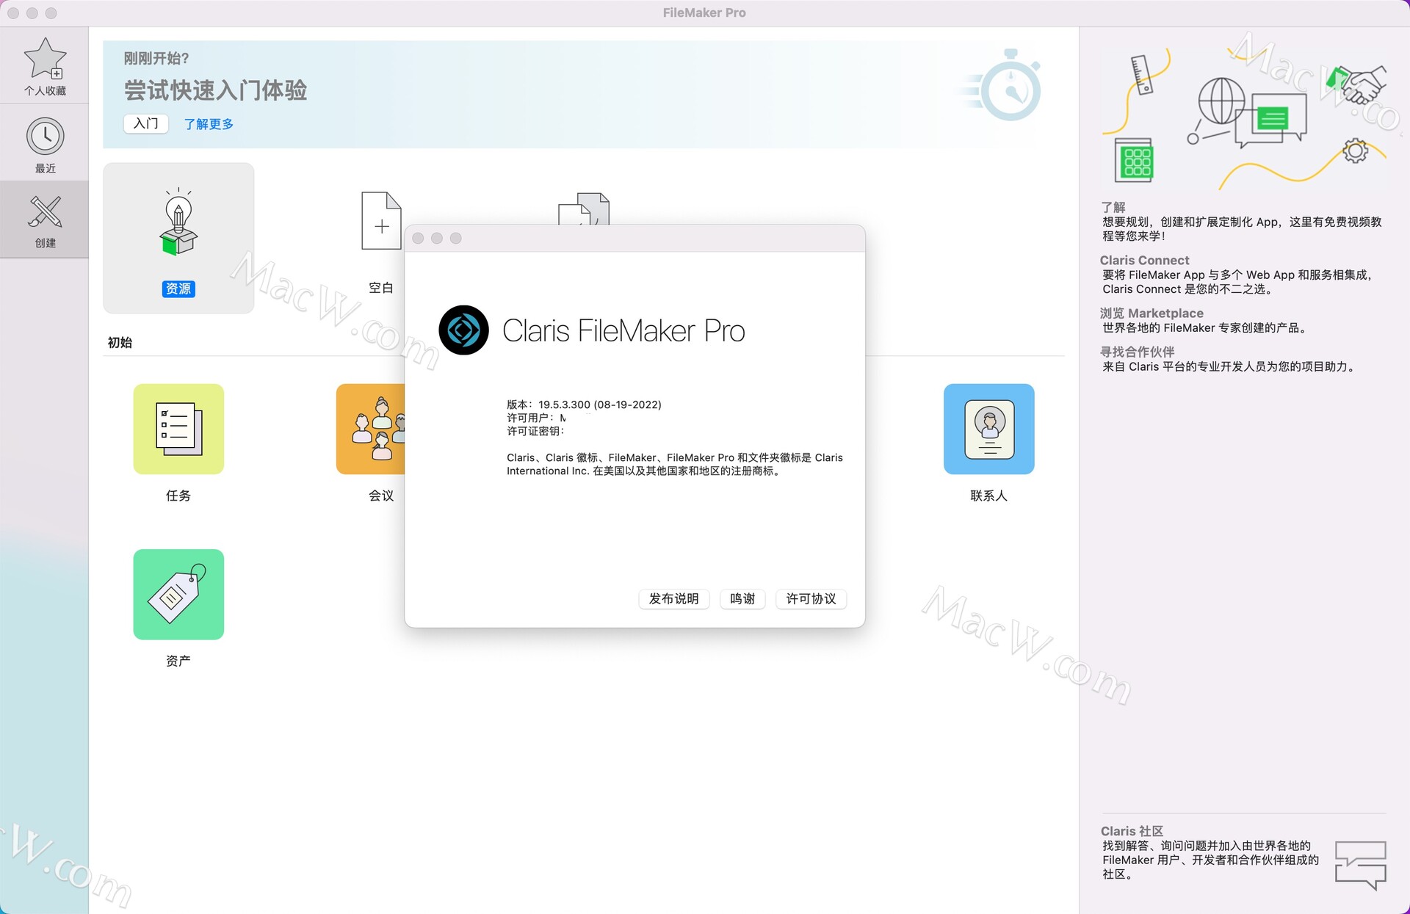
Task: Open the 最近 recent clock icon
Action: pyautogui.click(x=45, y=137)
